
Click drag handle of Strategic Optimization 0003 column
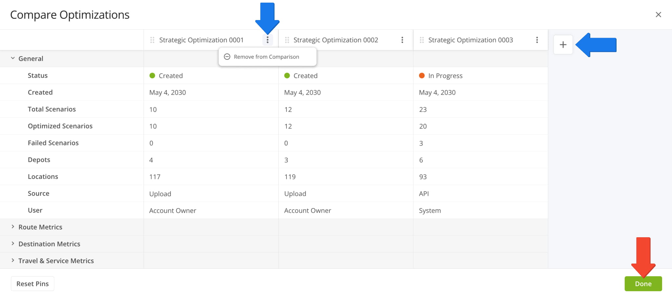coord(422,40)
